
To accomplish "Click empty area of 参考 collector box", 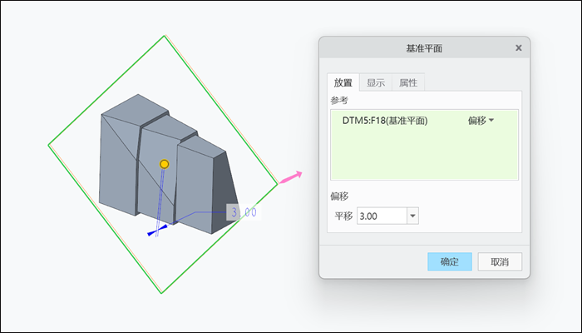I will coord(424,157).
